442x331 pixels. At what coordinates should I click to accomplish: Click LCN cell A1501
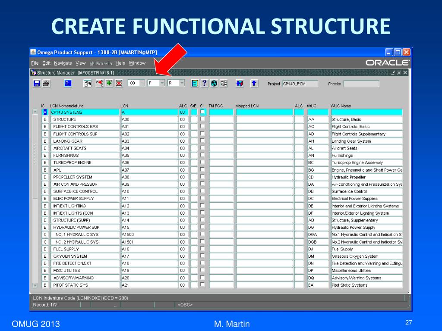click(x=149, y=242)
